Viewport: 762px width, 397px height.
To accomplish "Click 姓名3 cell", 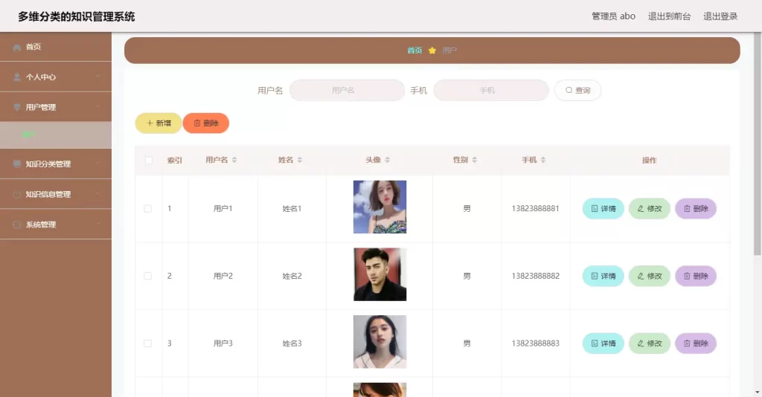I will (x=292, y=343).
